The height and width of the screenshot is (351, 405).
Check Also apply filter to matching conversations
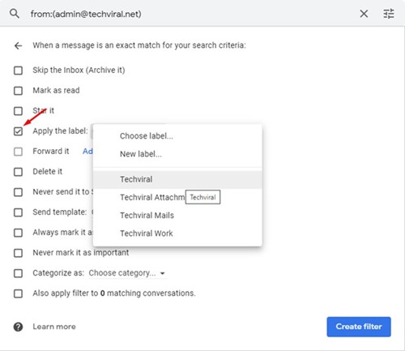click(18, 293)
